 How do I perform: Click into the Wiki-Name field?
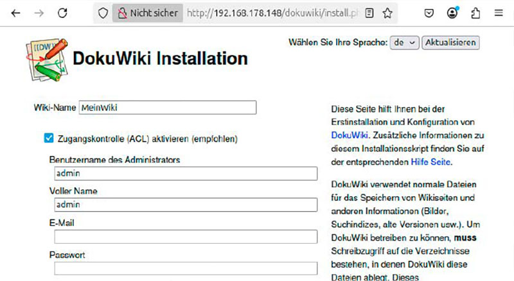click(x=168, y=107)
